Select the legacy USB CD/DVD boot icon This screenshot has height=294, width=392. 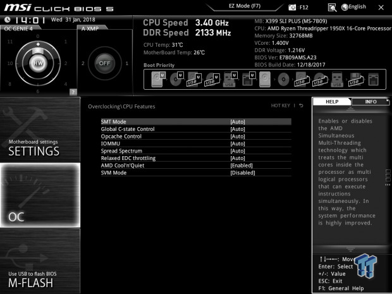[x=321, y=79]
